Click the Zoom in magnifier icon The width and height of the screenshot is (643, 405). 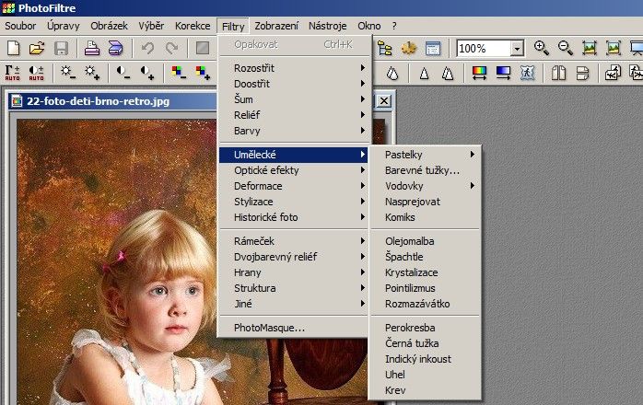point(542,49)
